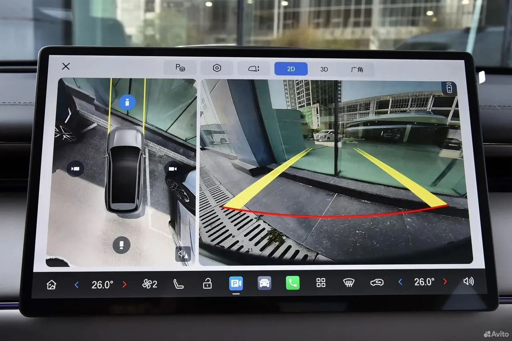Tap the driver 26.0° temperature value
Viewport: 512px width, 341px height.
pos(102,285)
